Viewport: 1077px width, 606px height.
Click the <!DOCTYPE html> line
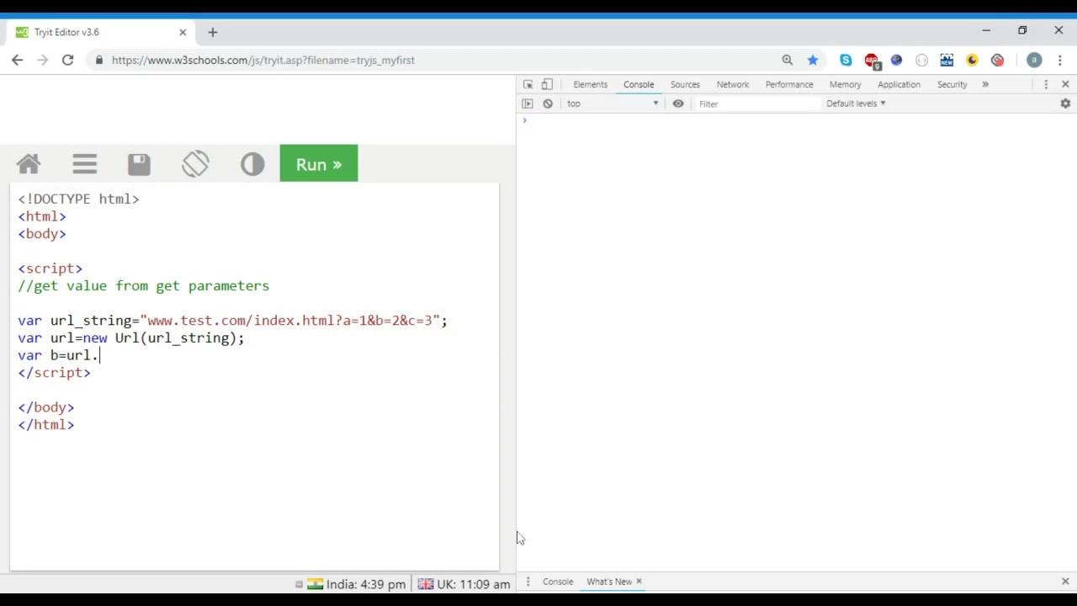(78, 199)
